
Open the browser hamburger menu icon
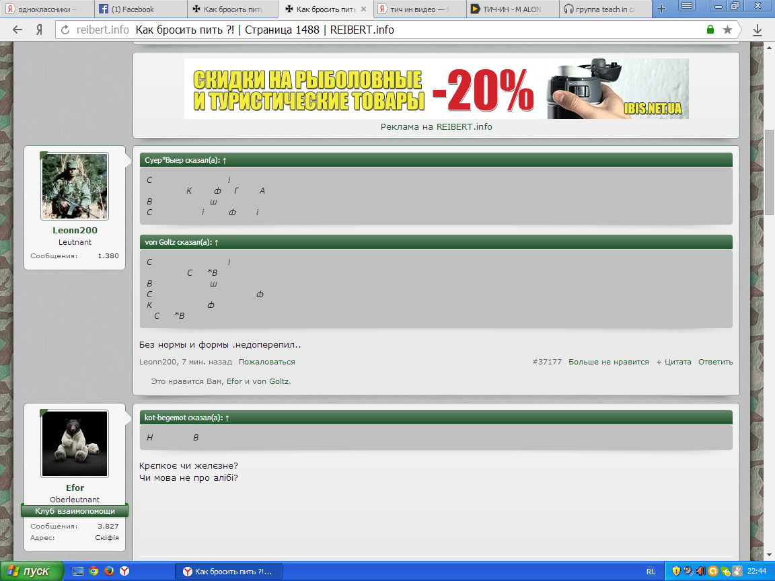(x=686, y=7)
